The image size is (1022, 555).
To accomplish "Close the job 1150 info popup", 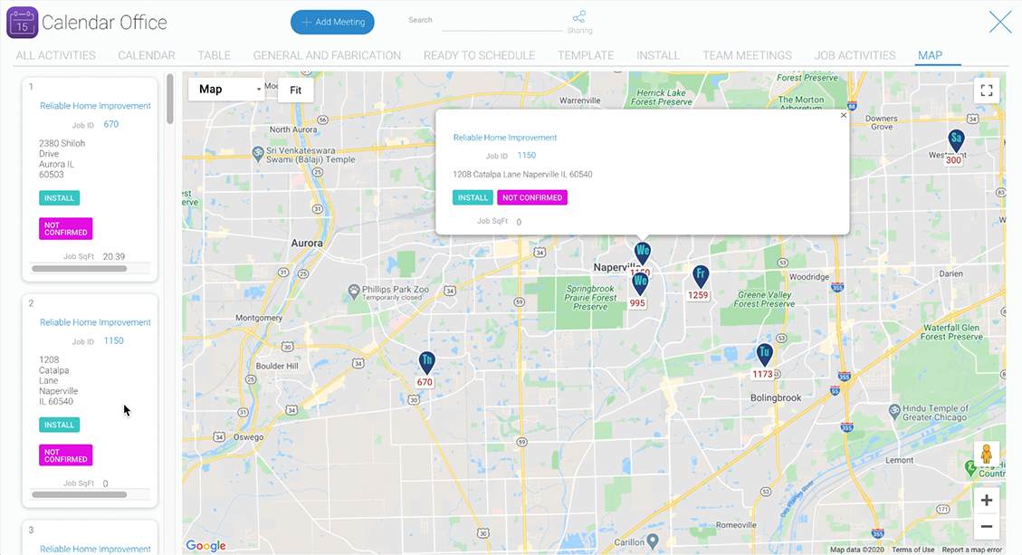I will 844,115.
